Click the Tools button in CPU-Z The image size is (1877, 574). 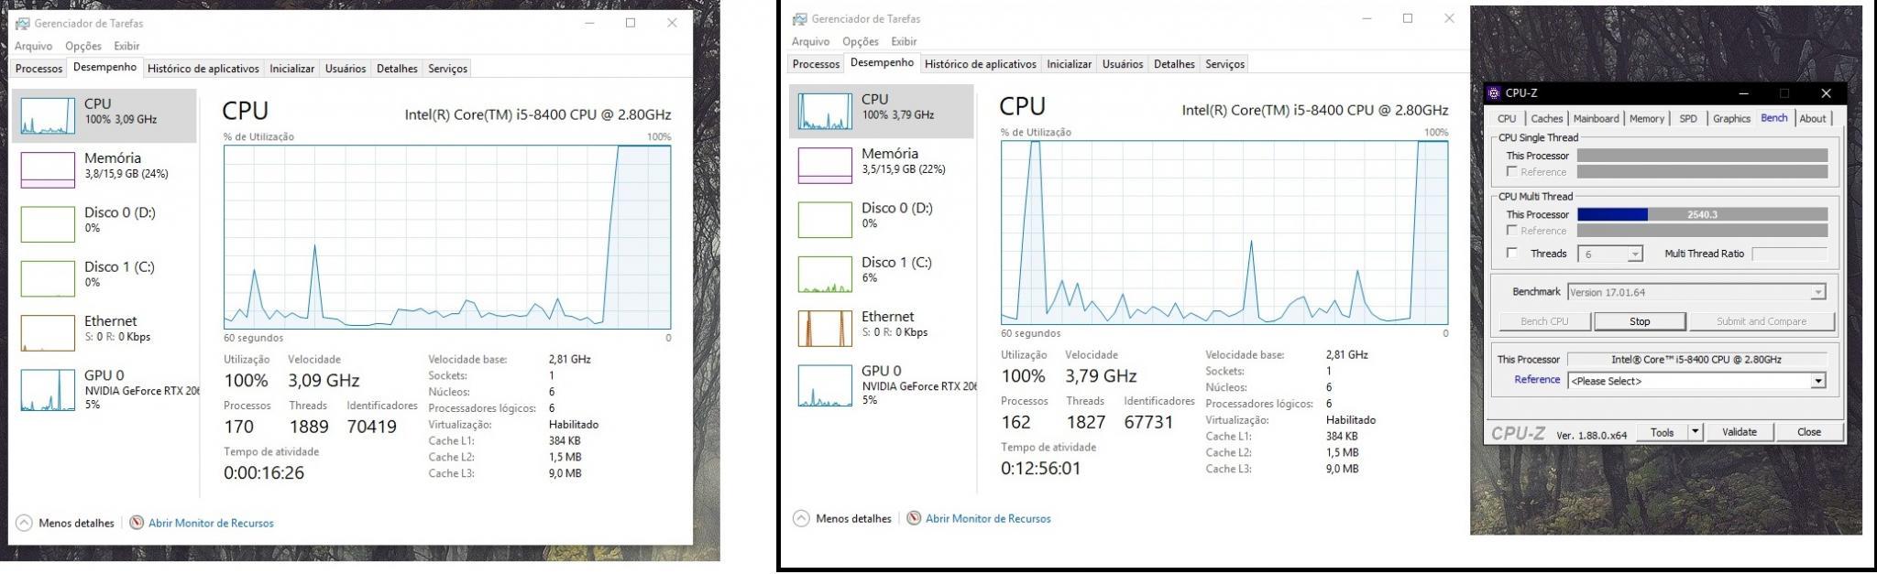pyautogui.click(x=1662, y=432)
